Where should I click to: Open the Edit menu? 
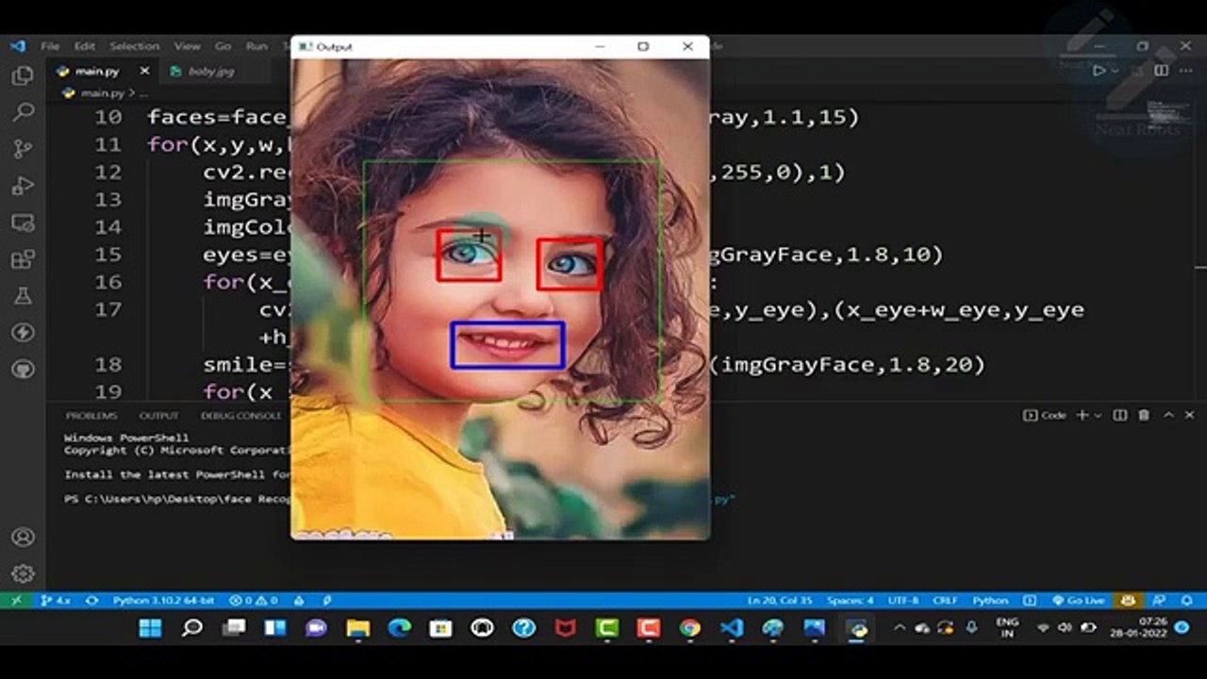[85, 45]
